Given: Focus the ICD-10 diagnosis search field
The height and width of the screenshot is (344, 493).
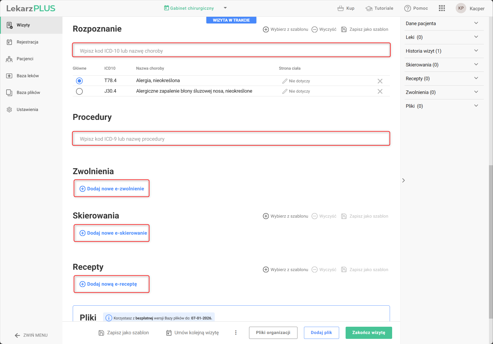Looking at the screenshot, I should (x=231, y=51).
